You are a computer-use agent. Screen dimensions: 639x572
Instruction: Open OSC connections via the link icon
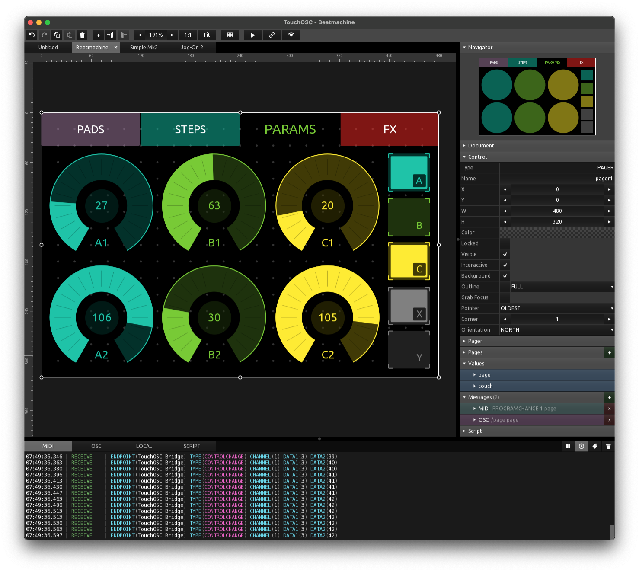[x=272, y=35]
